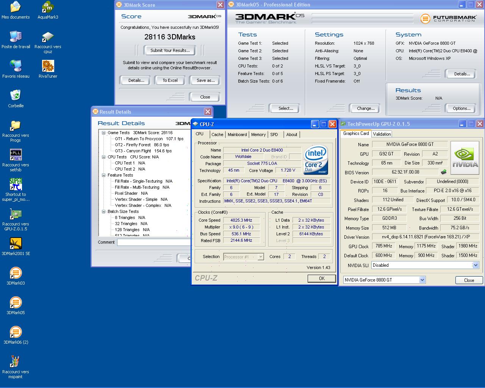
Task: Launch 3DMark2001 SE desktop icon
Action: point(16,247)
